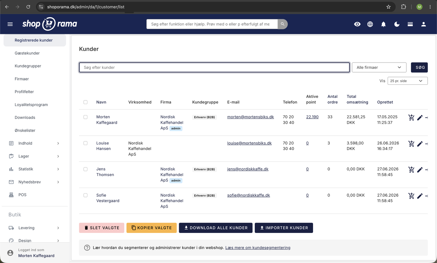Click the Søg efter kunder input field
The height and width of the screenshot is (263, 437).
click(x=214, y=67)
